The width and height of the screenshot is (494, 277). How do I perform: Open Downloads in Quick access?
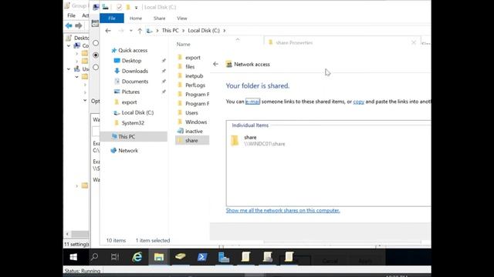click(x=134, y=71)
